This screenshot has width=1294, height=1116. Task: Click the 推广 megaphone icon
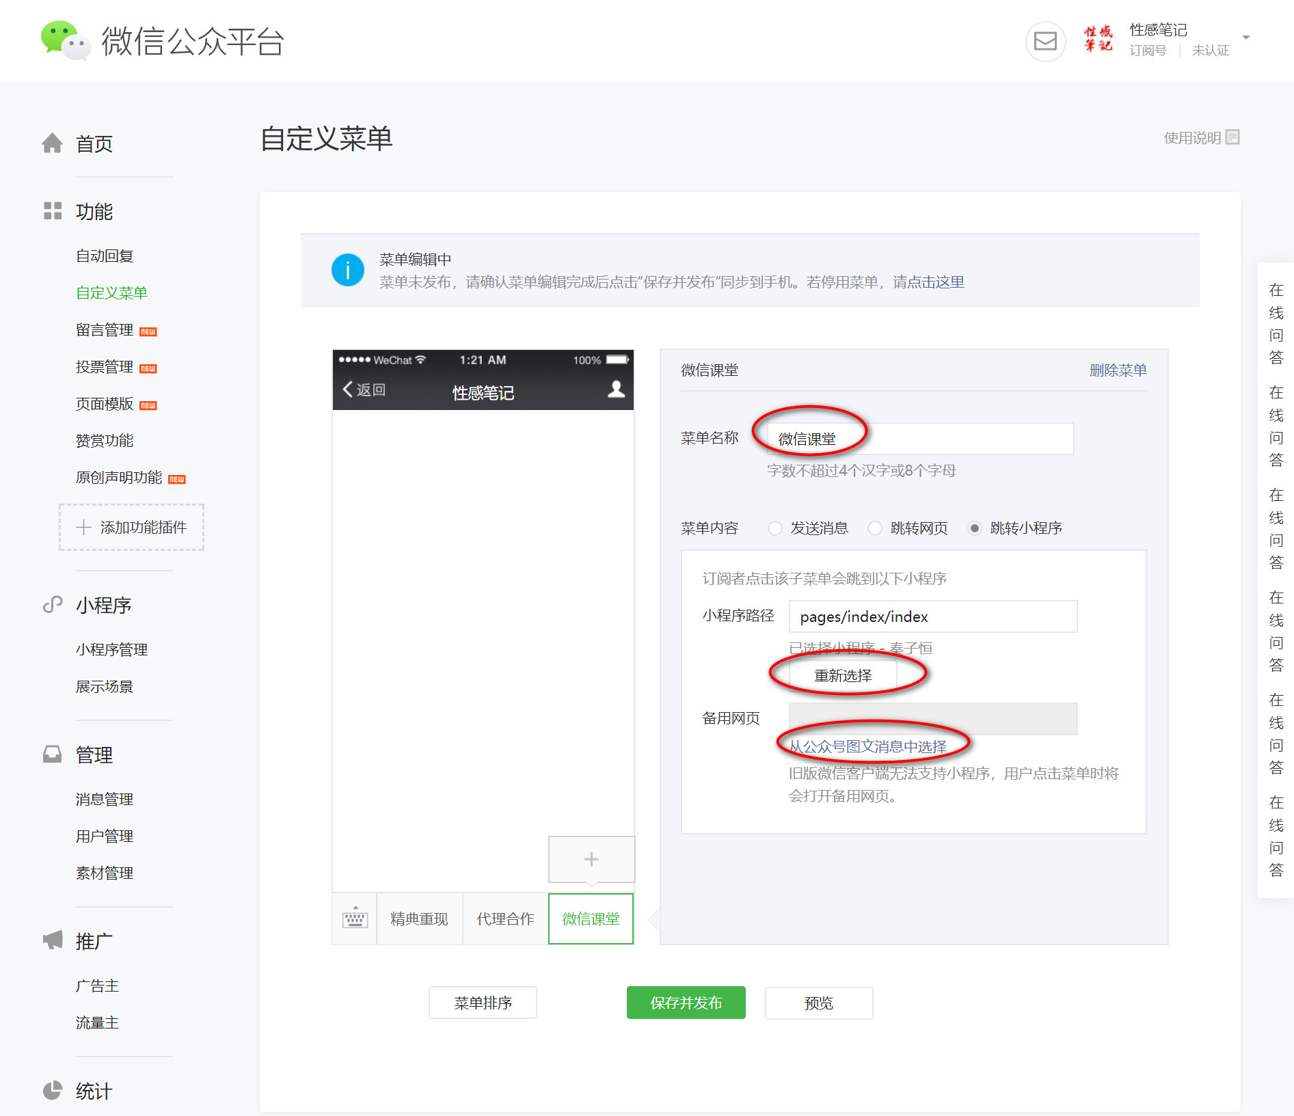coord(53,940)
